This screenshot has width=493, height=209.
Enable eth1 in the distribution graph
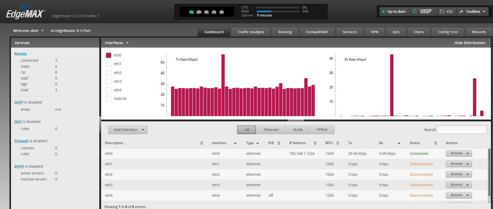[x=108, y=64]
